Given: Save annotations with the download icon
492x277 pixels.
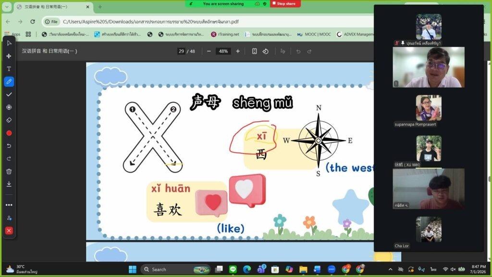Looking at the screenshot, I should click(x=9, y=184).
